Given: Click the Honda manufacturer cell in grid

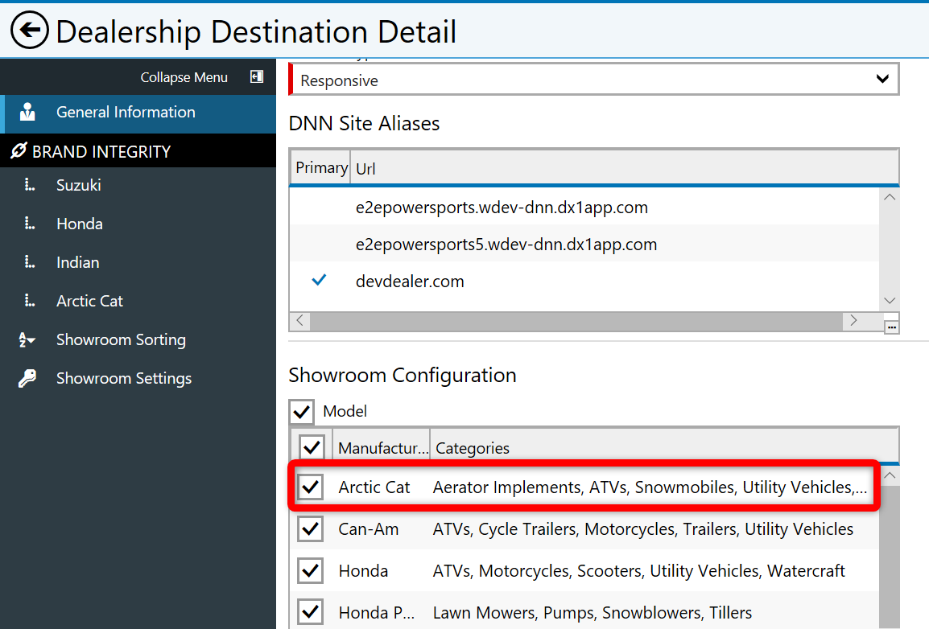Looking at the screenshot, I should point(363,571).
